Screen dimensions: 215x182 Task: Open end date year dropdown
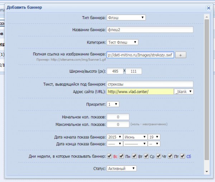(x=115, y=144)
